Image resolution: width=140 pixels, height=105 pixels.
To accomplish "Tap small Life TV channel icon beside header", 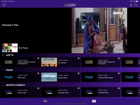I will pos(3,55).
